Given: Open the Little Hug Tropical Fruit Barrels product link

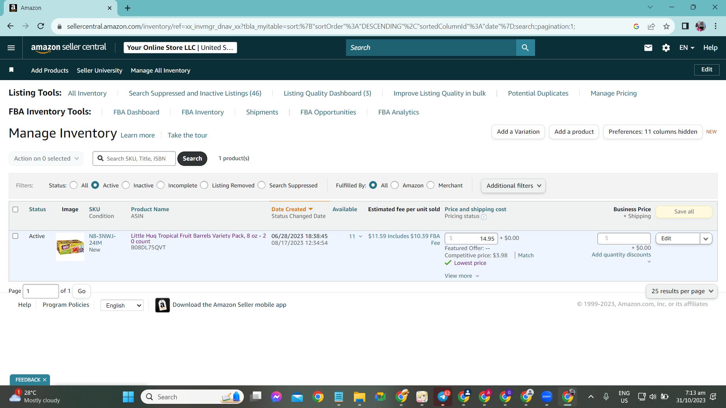Looking at the screenshot, I should [x=199, y=238].
